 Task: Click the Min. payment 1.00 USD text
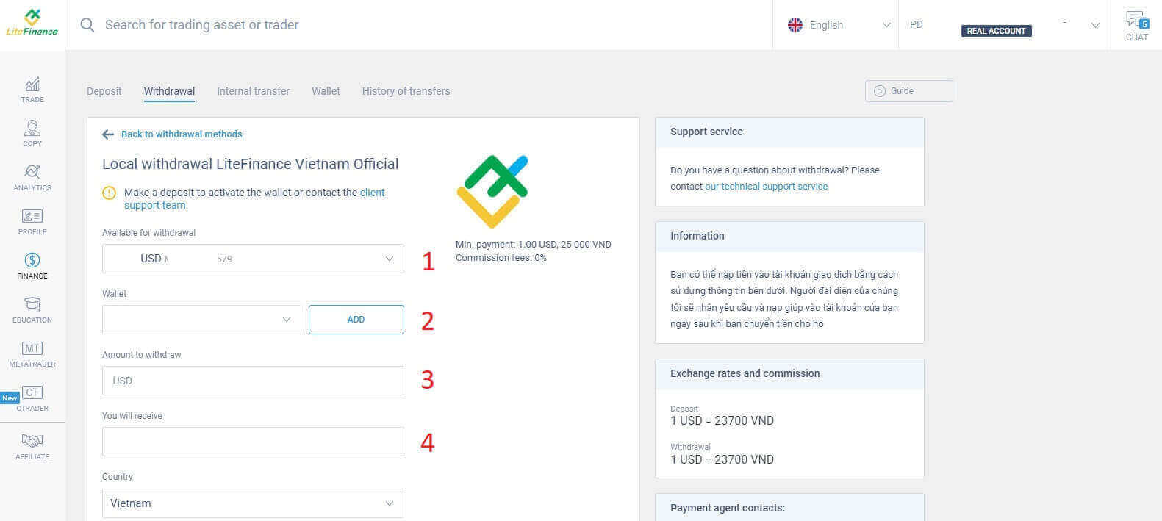(x=533, y=245)
